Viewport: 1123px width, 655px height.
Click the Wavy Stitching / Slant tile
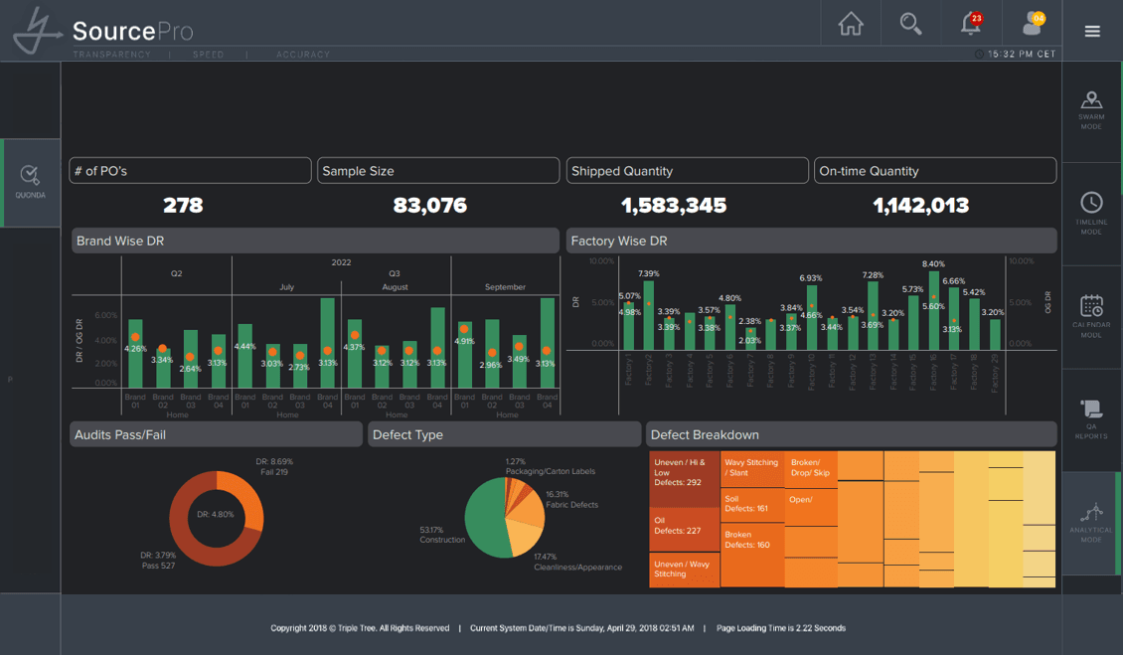coord(752,469)
